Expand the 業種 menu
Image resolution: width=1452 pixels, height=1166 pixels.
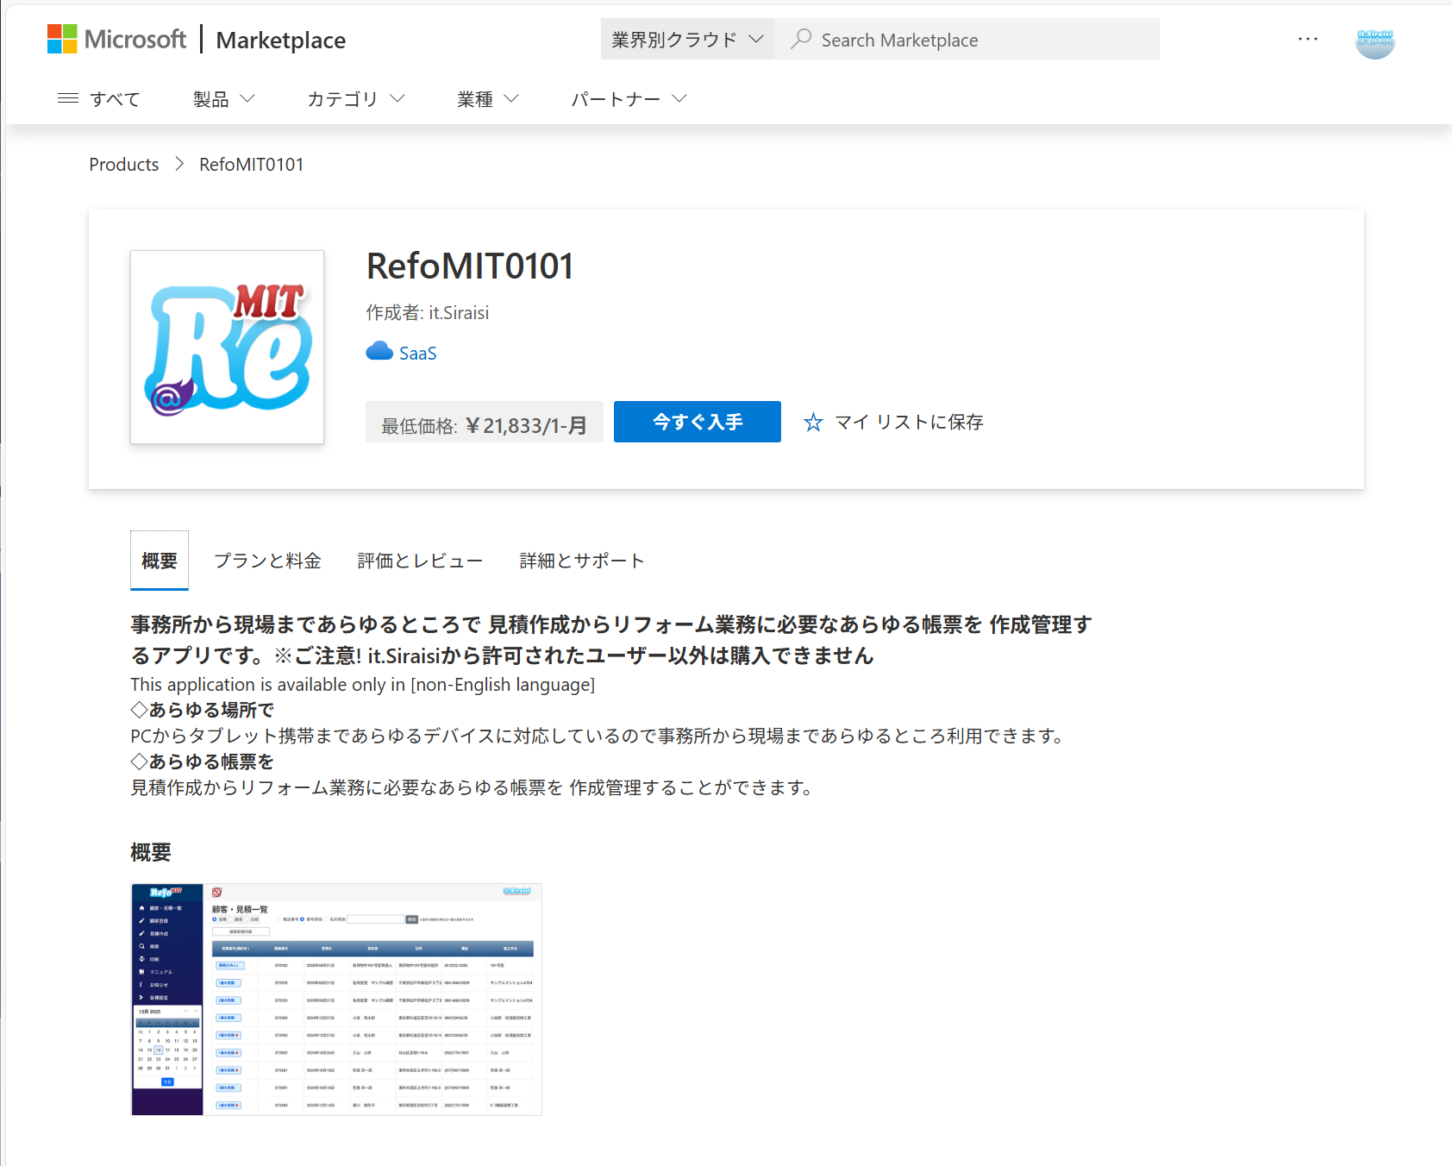[487, 99]
